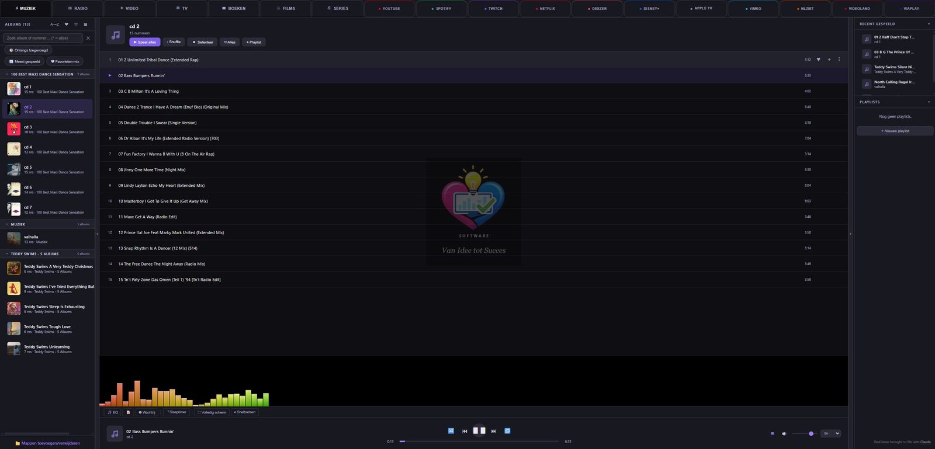Toggle the Onlangs toegevoegd filter

click(x=29, y=50)
